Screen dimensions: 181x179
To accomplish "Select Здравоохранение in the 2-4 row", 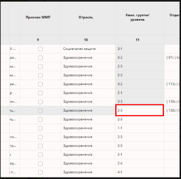I will pos(88,164).
